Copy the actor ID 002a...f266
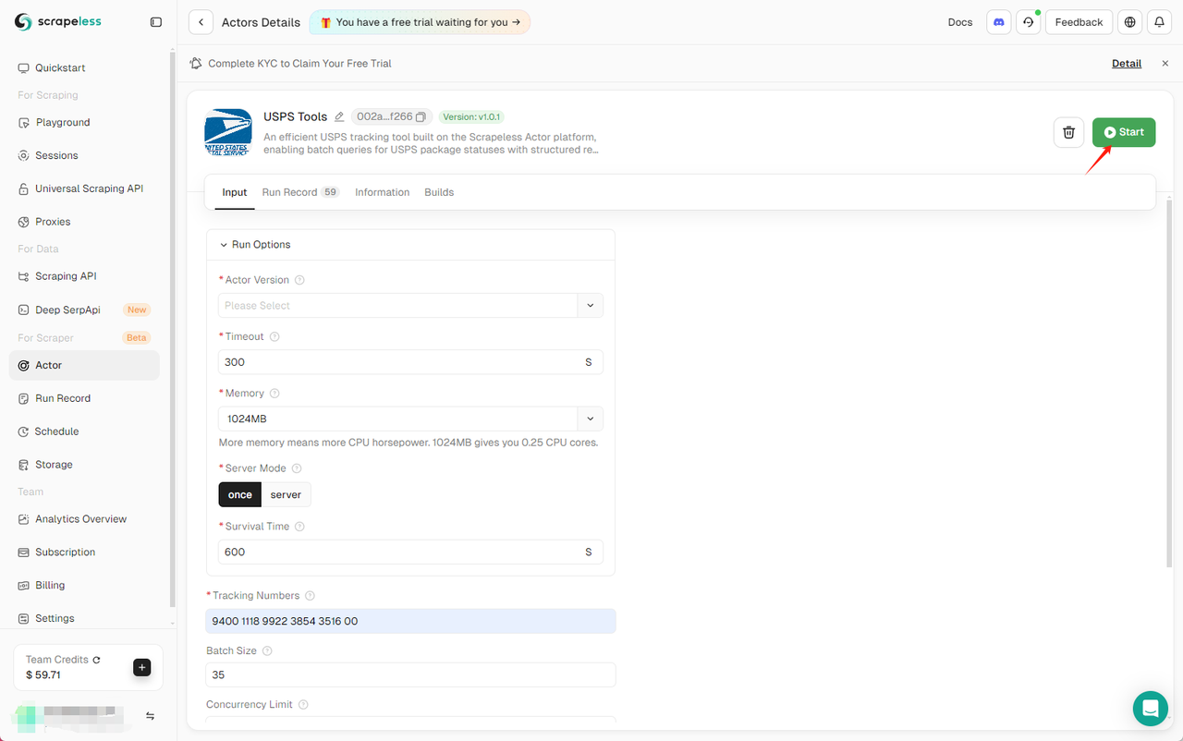 (x=421, y=117)
